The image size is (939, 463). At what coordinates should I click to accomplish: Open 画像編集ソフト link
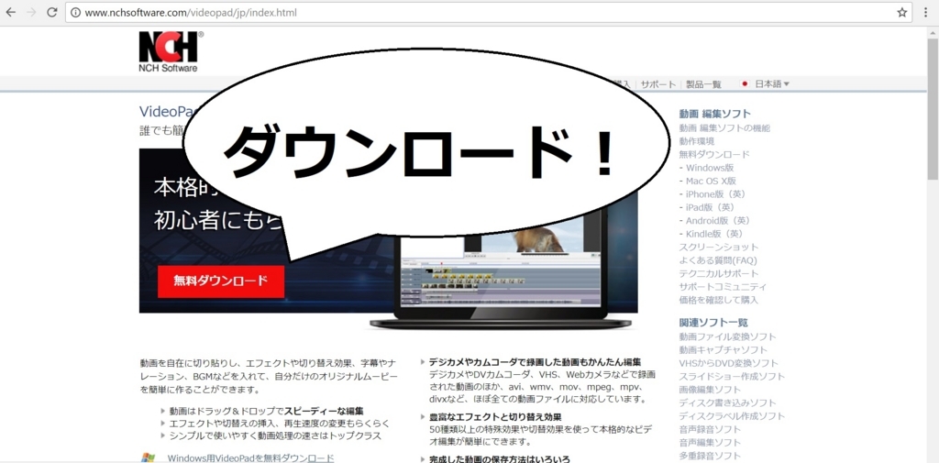click(710, 390)
